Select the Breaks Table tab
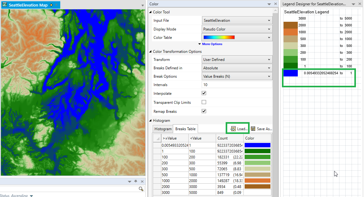Viewport: 364px width, 197px height. (x=185, y=128)
